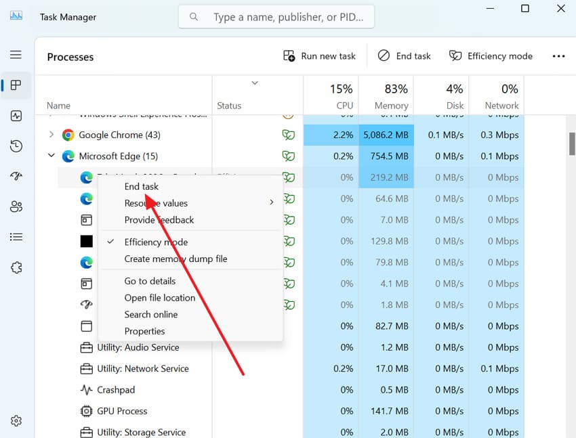The width and height of the screenshot is (576, 438).
Task: Expand the Google Chrome process group
Action: 52,135
